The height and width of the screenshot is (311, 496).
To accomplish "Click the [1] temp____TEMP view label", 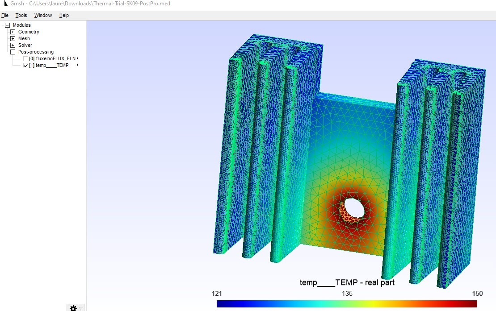I will click(x=49, y=65).
